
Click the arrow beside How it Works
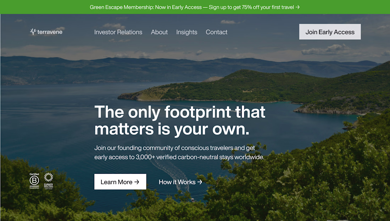tap(200, 182)
